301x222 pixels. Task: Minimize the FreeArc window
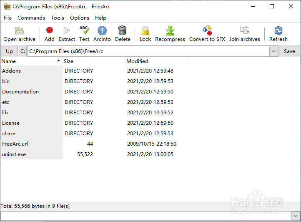click(253, 6)
